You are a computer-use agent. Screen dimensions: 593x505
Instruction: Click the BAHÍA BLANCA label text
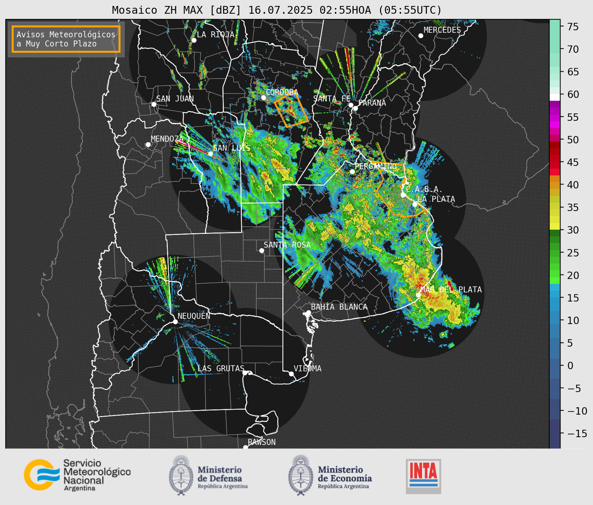(x=339, y=307)
